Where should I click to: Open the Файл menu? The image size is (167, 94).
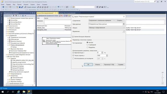3,4
